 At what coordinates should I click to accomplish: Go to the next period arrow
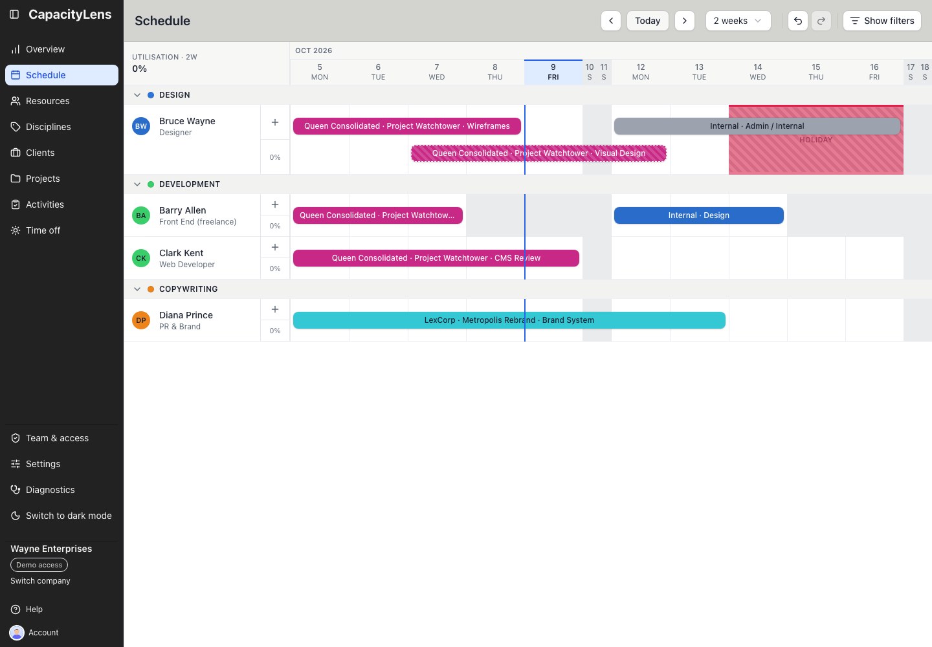coord(685,21)
